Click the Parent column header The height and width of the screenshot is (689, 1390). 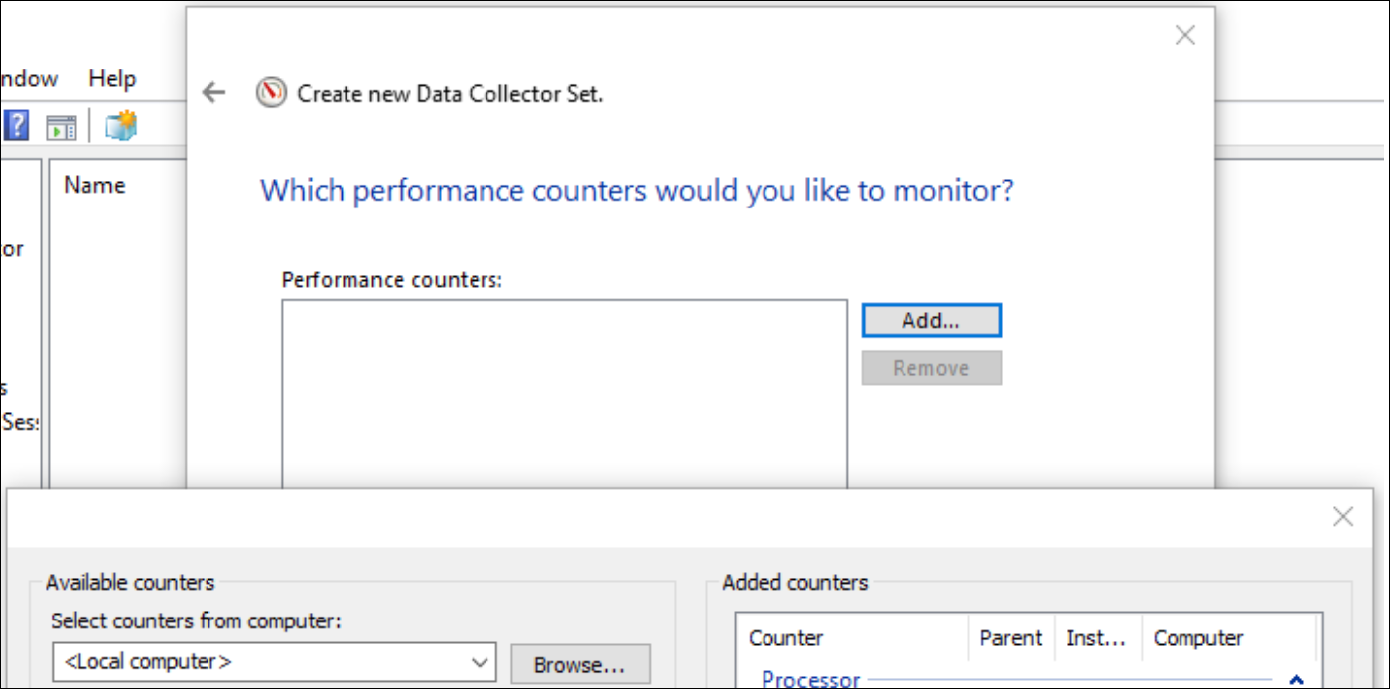(x=1011, y=638)
